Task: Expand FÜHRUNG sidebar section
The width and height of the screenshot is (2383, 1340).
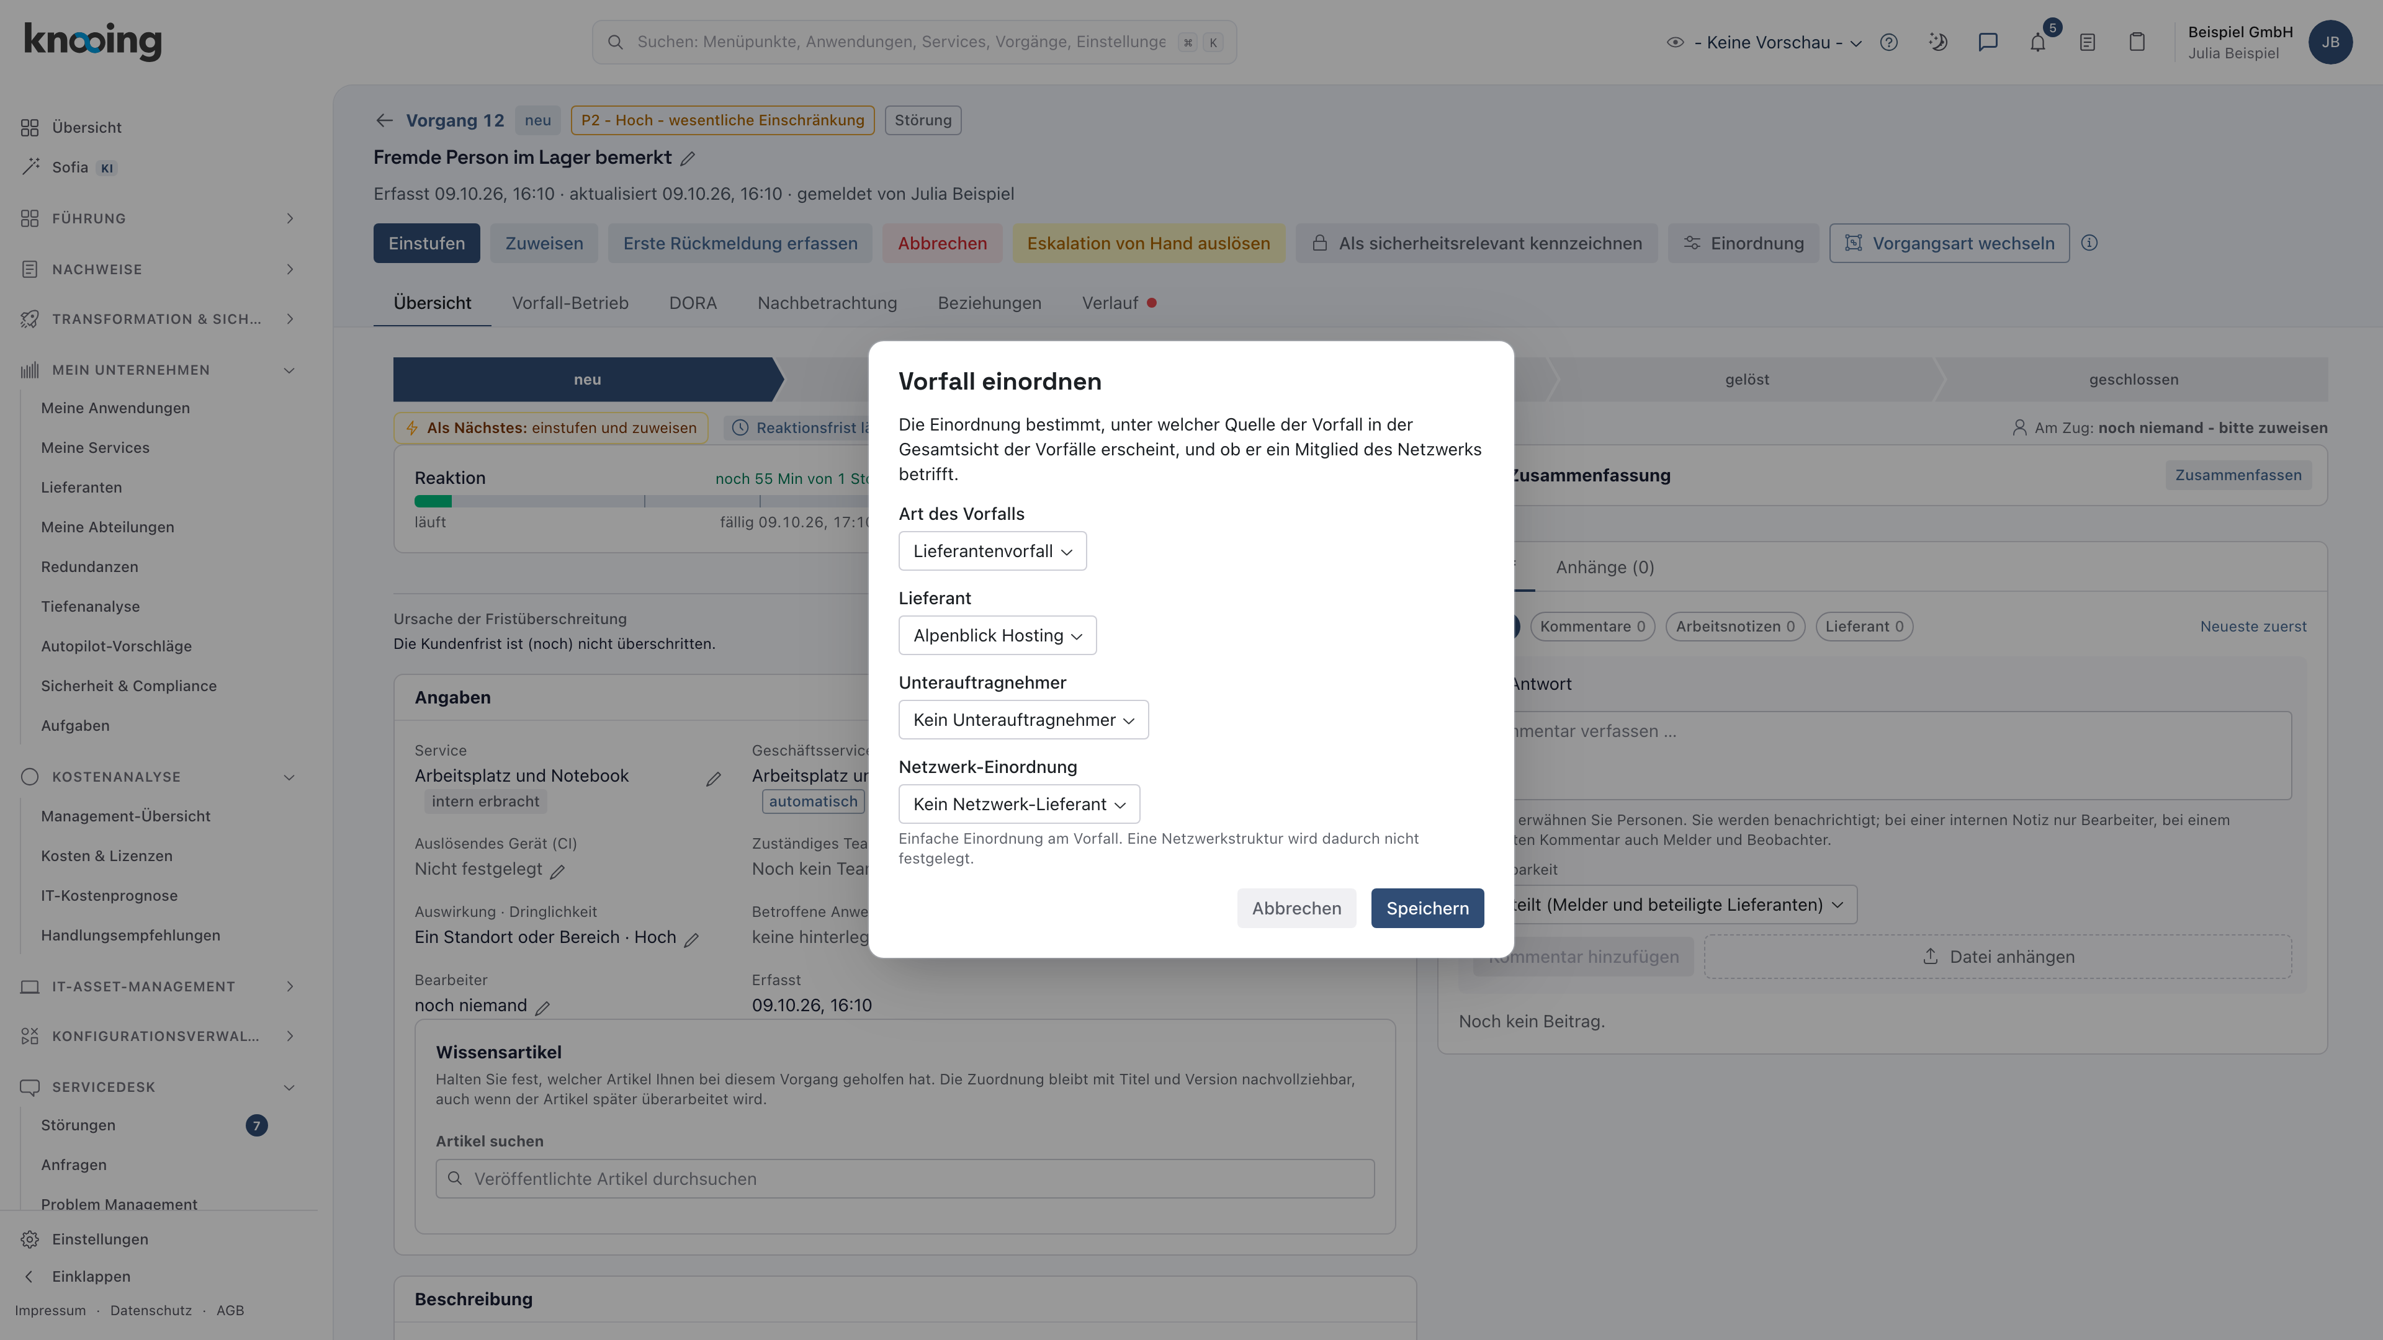Action: pos(157,218)
